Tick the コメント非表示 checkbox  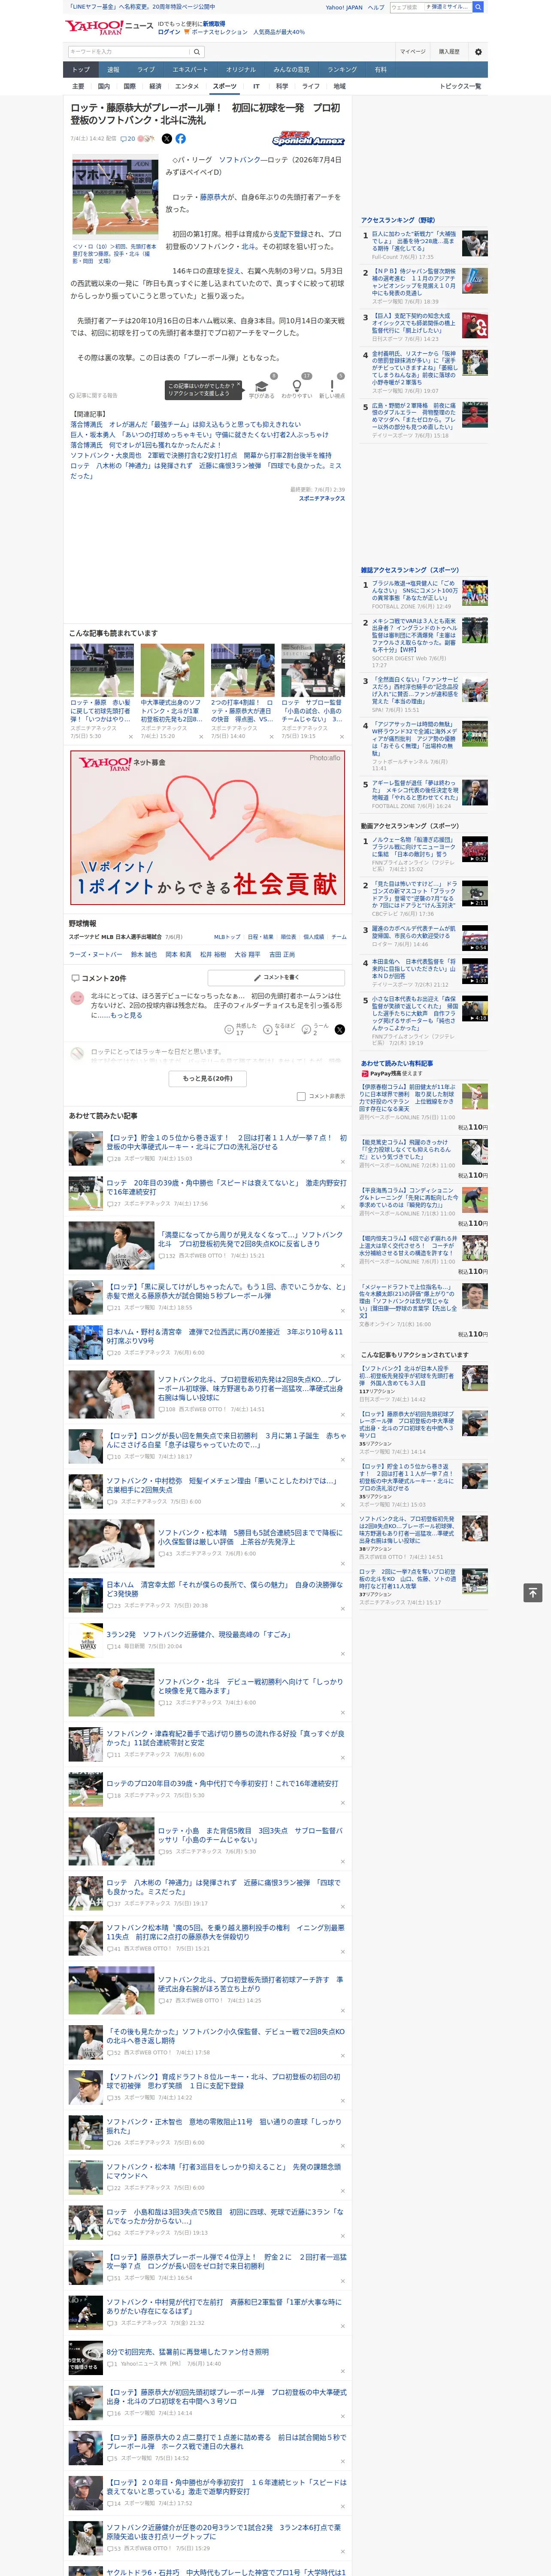[x=301, y=1096]
